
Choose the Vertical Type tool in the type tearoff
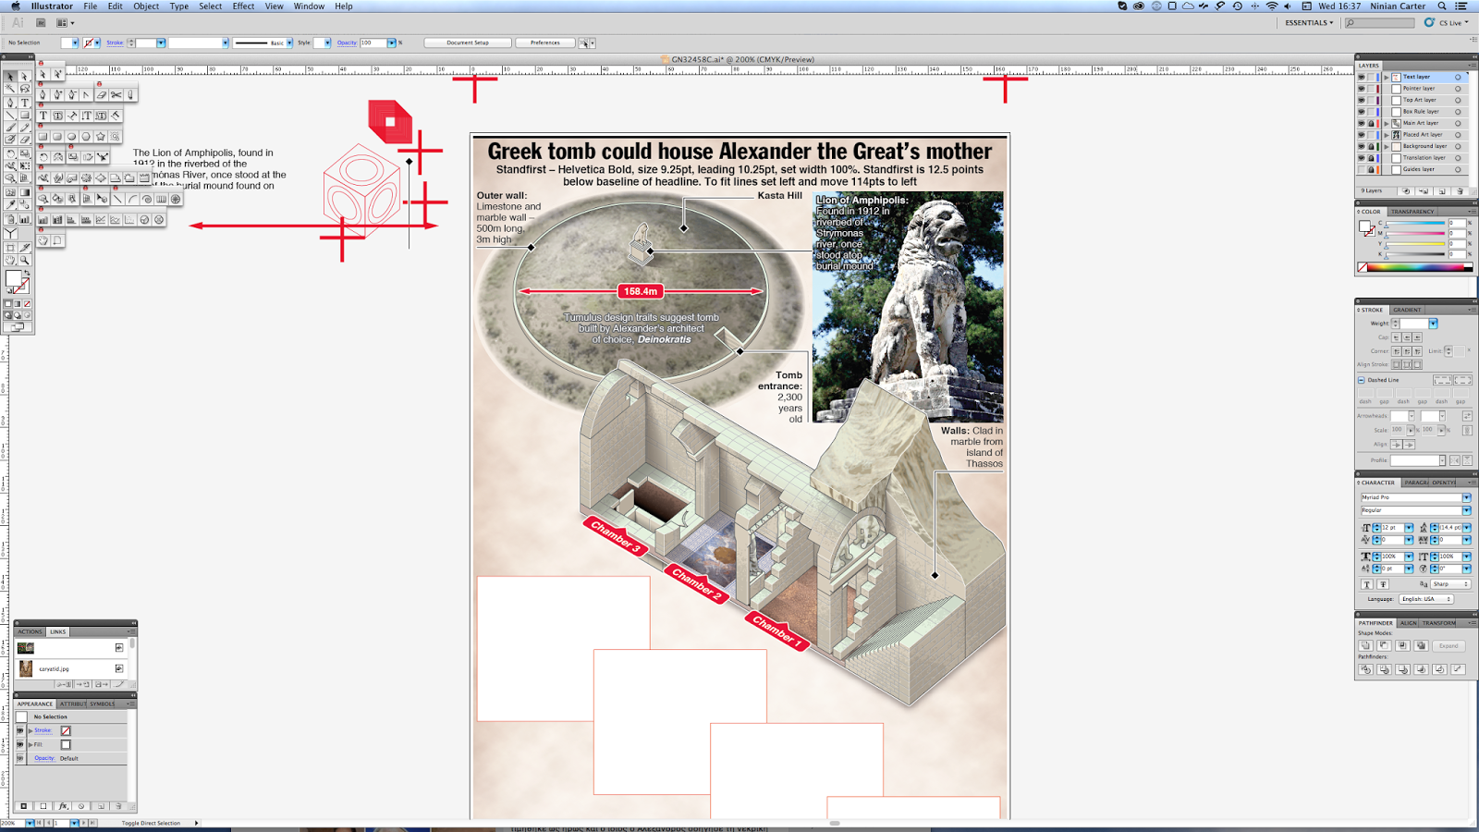coord(87,116)
